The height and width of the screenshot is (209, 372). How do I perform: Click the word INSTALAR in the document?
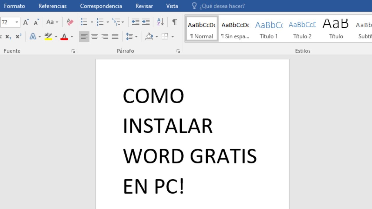(168, 126)
